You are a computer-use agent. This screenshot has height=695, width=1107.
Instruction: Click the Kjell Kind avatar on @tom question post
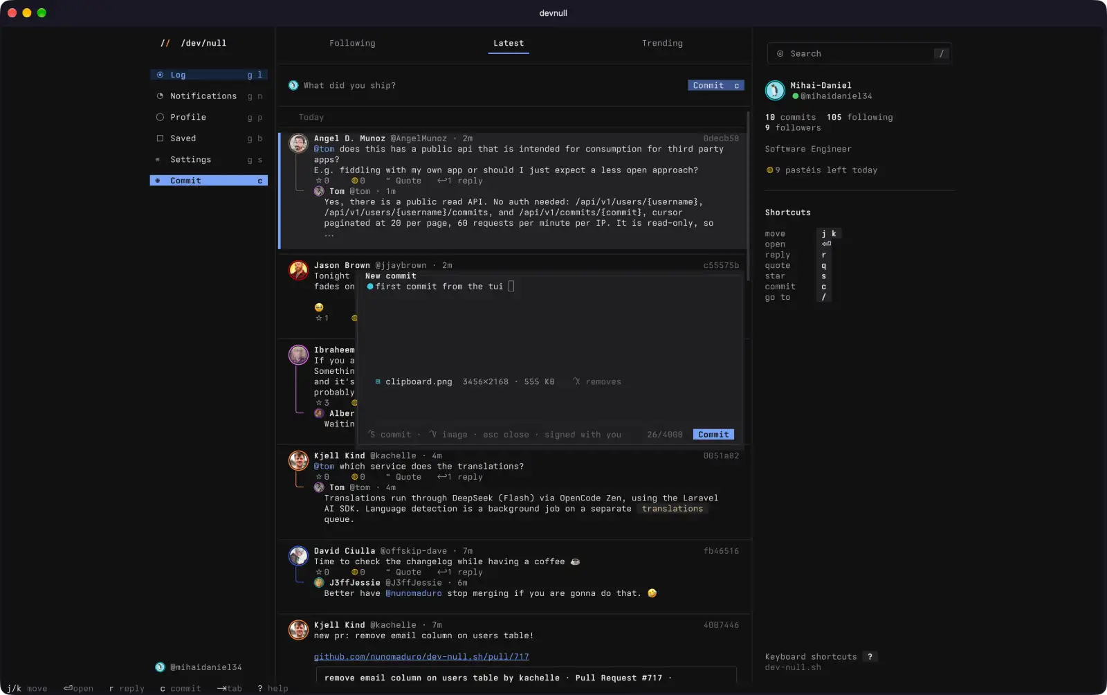[x=298, y=460]
